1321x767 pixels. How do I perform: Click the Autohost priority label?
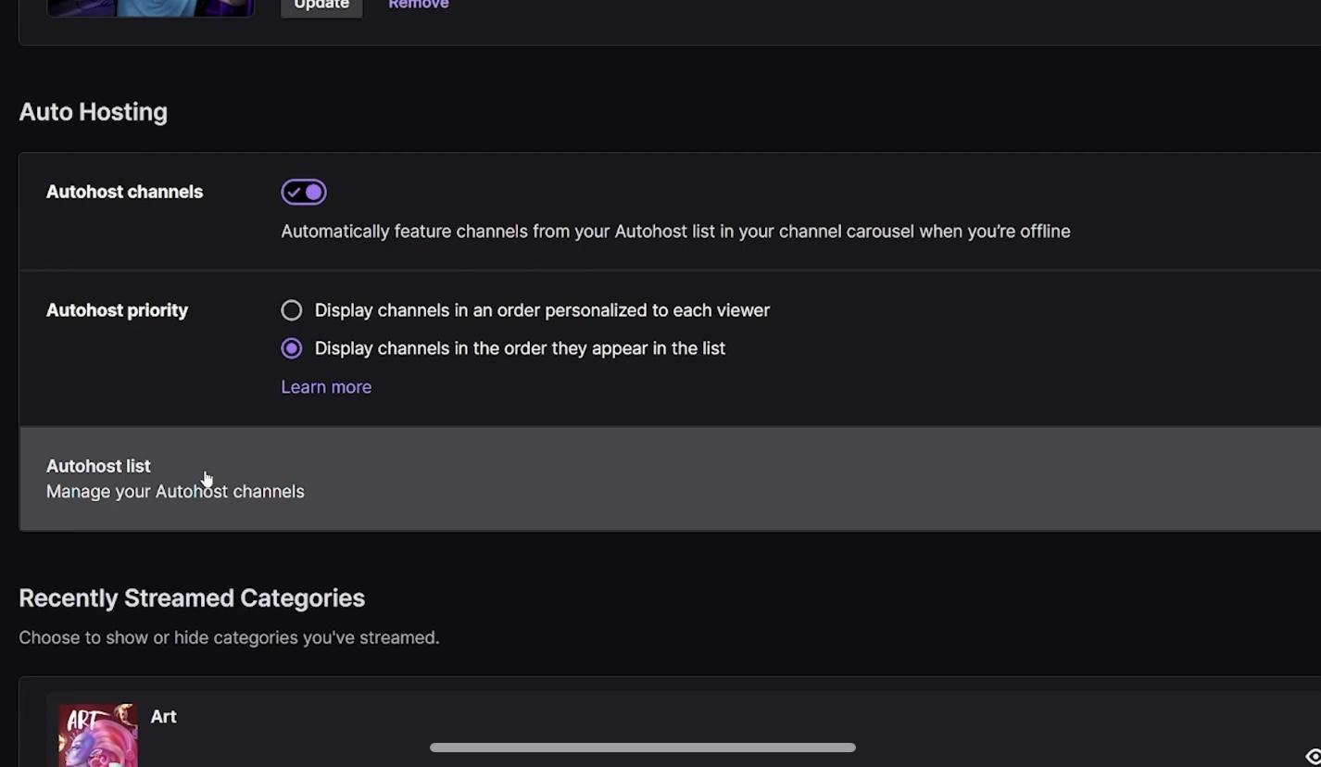tap(117, 310)
